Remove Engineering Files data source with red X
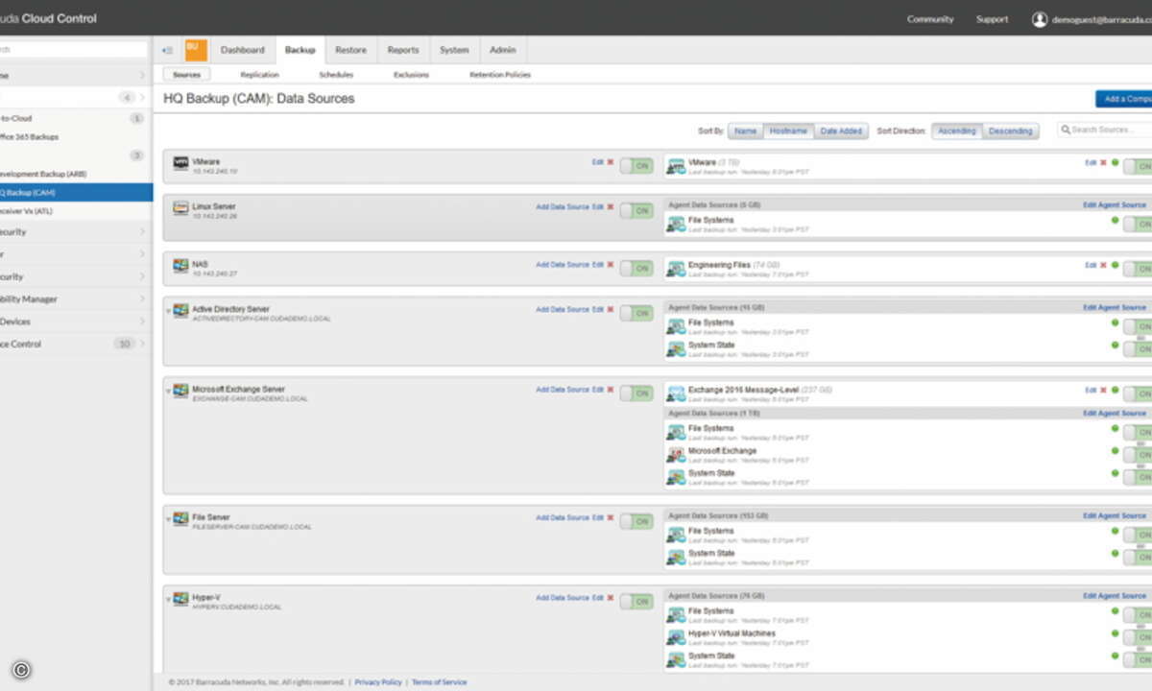The image size is (1152, 691). pos(1103,265)
